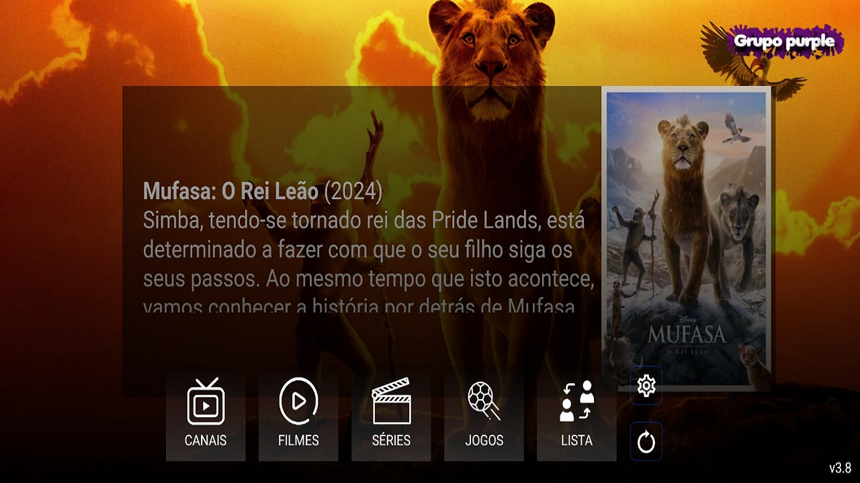Click the release year (2024)
The image size is (860, 483).
353,192
